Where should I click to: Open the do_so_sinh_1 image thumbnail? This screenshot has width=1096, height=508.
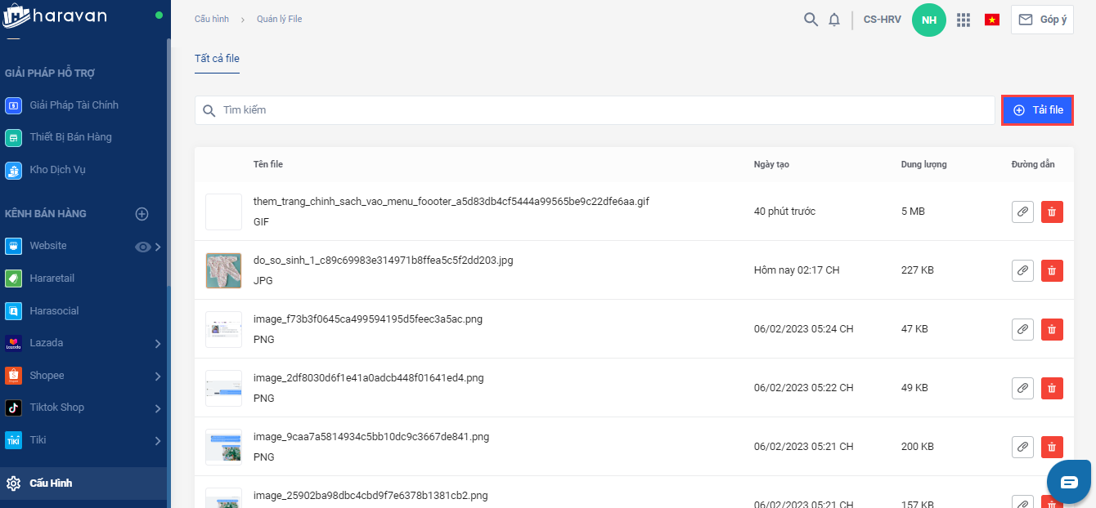[223, 270]
